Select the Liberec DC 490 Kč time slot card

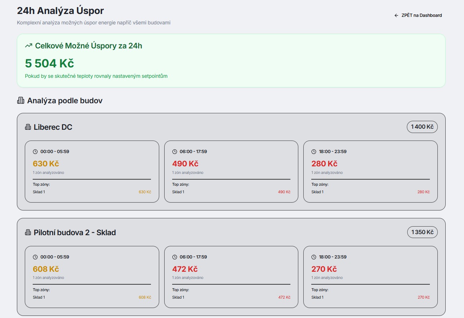231,171
